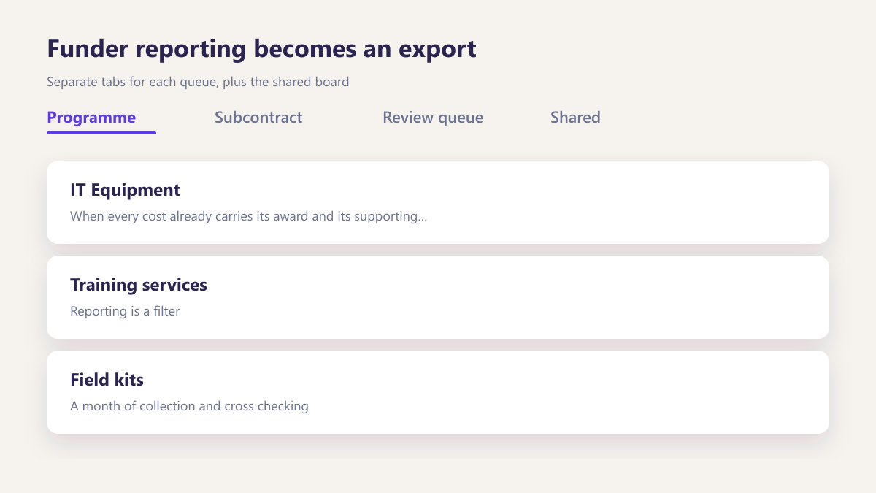Screen dimensions: 876x493
Task: Click subtitle 'Separate tabs for each queue'
Action: coord(131,82)
